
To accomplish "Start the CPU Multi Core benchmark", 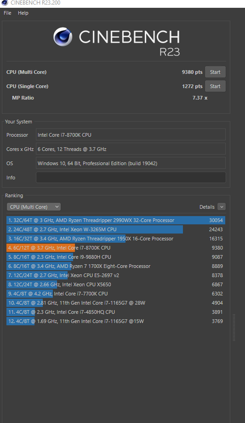I will (x=215, y=72).
